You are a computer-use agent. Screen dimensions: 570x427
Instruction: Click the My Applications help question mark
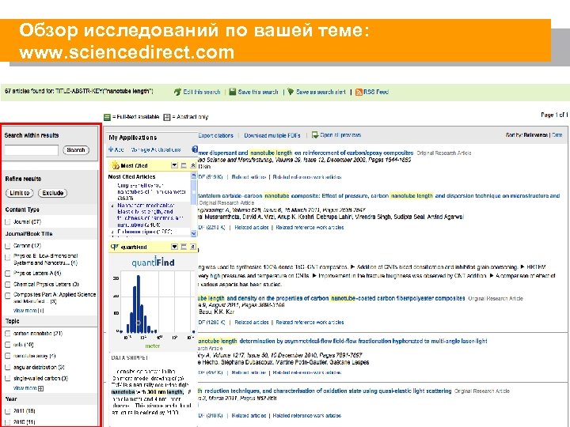pyautogui.click(x=195, y=149)
